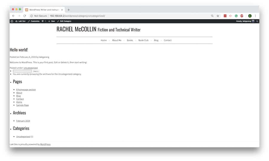Open the zoom magnifier icon in address bar
Viewport: 269px width, 161px height.
(212, 16)
